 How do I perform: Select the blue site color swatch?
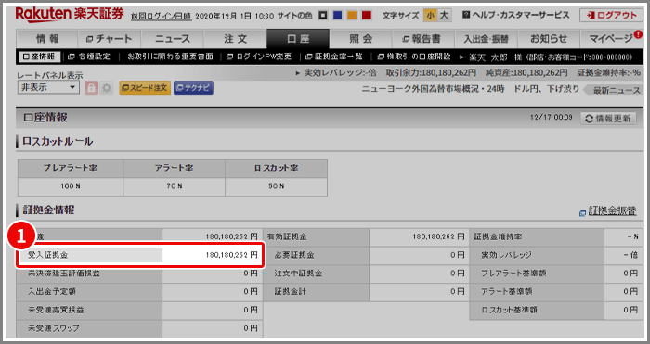(338, 16)
